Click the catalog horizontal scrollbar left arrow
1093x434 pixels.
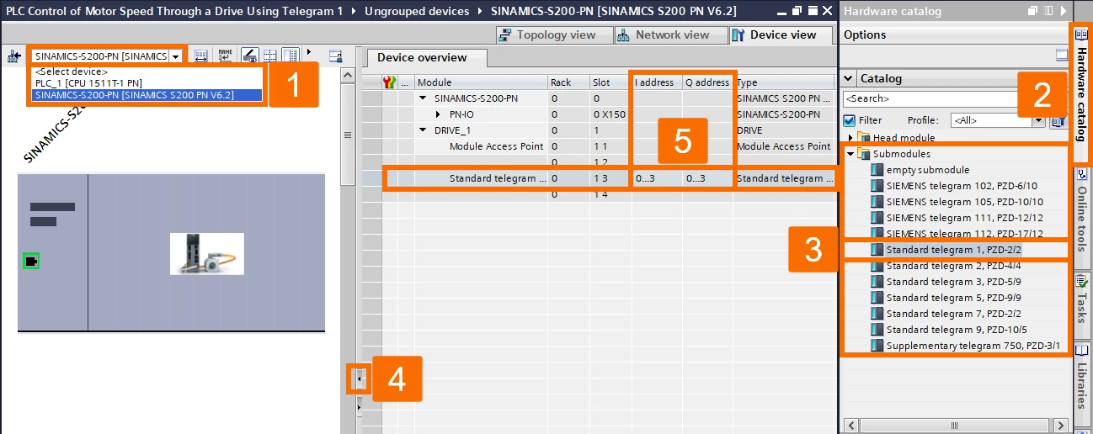click(850, 425)
